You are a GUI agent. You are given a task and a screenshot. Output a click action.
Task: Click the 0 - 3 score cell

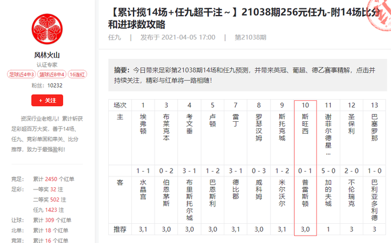(x=259, y=171)
